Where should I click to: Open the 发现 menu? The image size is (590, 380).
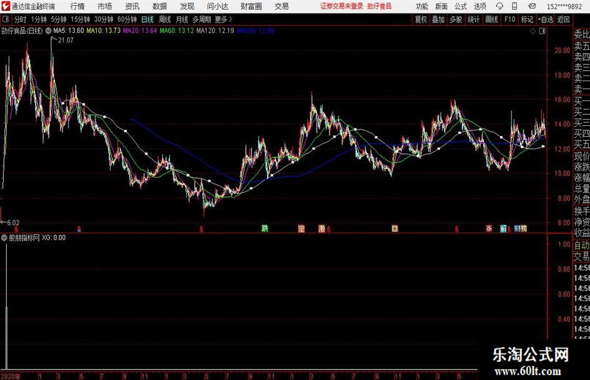[187, 6]
